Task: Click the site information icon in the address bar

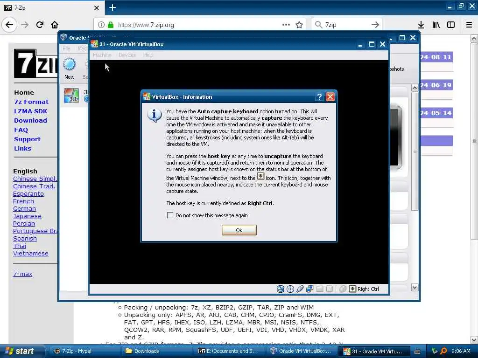Action: pos(101,25)
